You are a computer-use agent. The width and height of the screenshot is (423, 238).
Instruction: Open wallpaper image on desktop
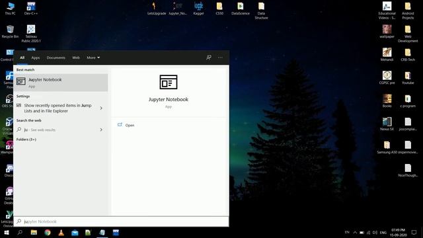pos(387,31)
